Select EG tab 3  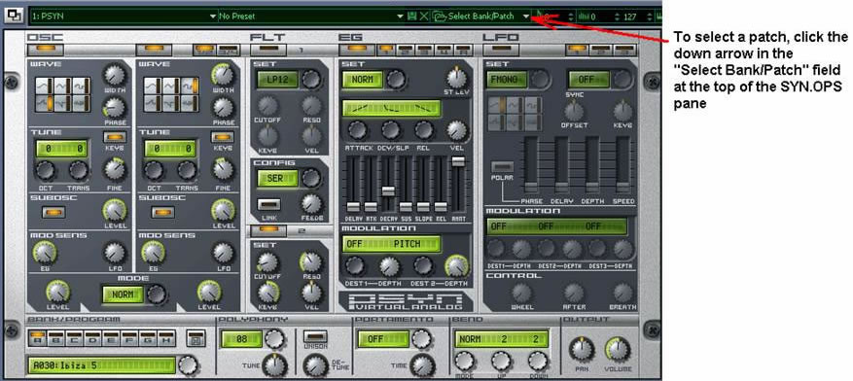pyautogui.click(x=423, y=50)
